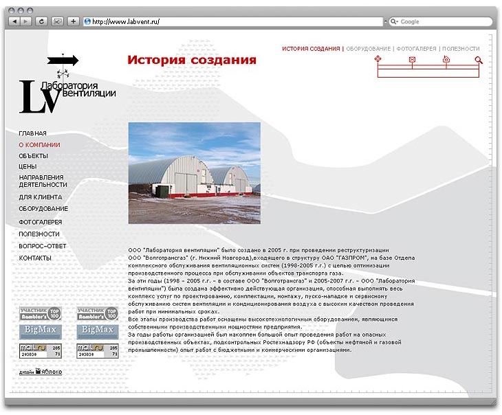Viewport: 502px width, 415px height.
Task: Click the left Rambler's Top 100 badge
Action: (41, 313)
